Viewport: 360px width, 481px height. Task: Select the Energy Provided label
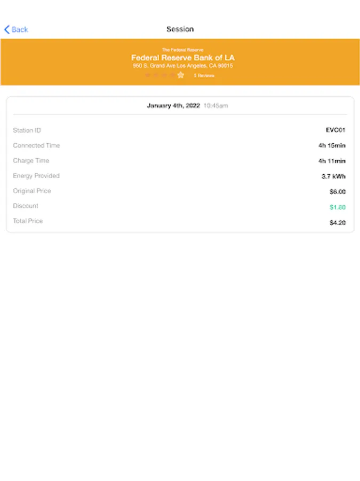pyautogui.click(x=36, y=176)
